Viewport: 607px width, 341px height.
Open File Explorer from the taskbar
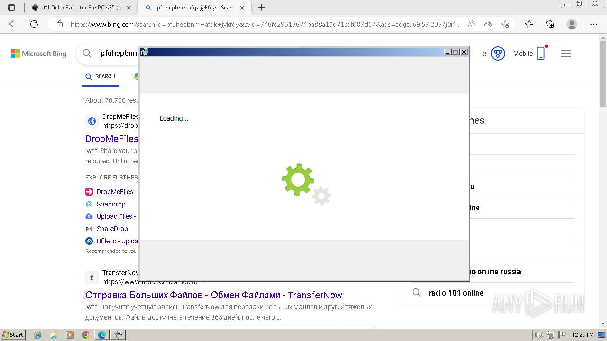[54, 335]
